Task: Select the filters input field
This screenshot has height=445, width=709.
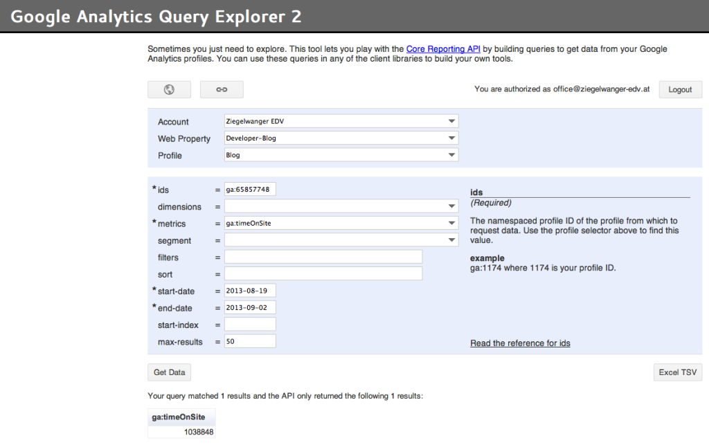Action: click(323, 256)
